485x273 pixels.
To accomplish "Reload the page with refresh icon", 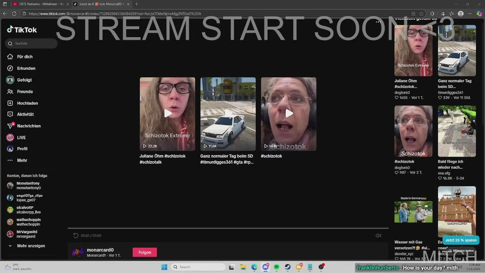I will tap(14, 14).
